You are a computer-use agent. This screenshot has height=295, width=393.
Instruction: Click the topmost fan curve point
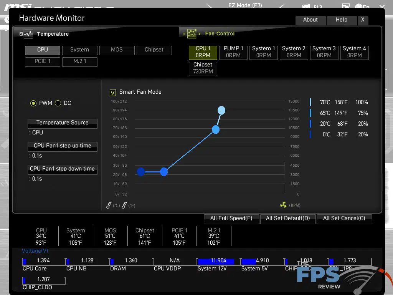tap(221, 110)
